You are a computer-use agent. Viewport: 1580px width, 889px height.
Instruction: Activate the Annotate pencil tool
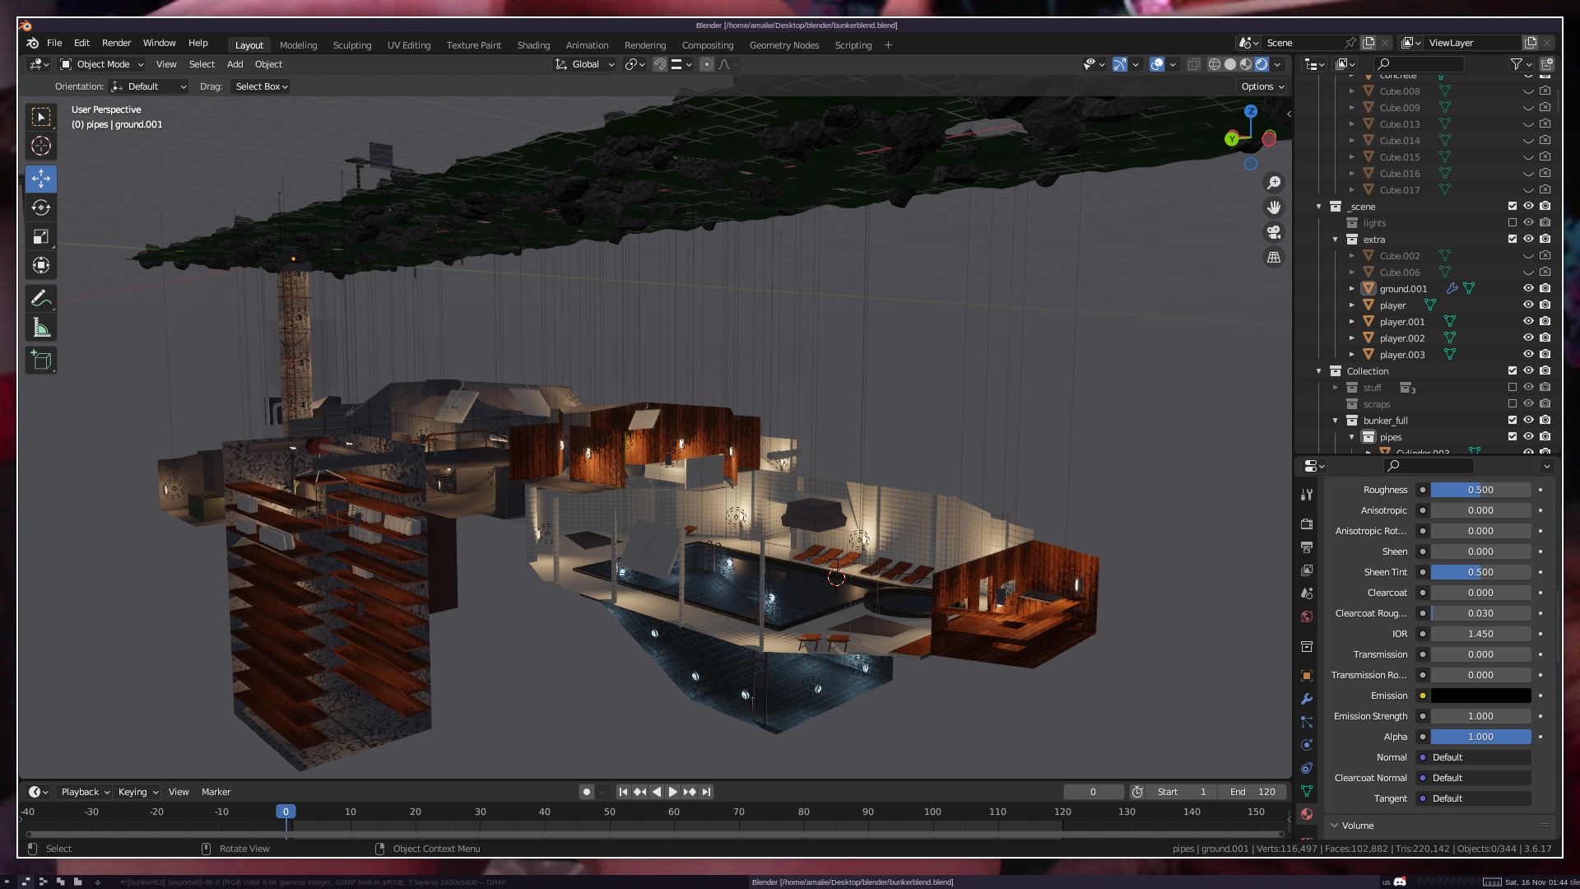pos(41,298)
